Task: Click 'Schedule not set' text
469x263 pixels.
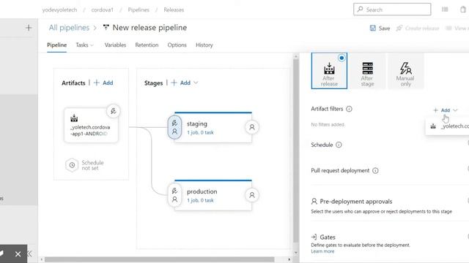Action: coord(93,165)
